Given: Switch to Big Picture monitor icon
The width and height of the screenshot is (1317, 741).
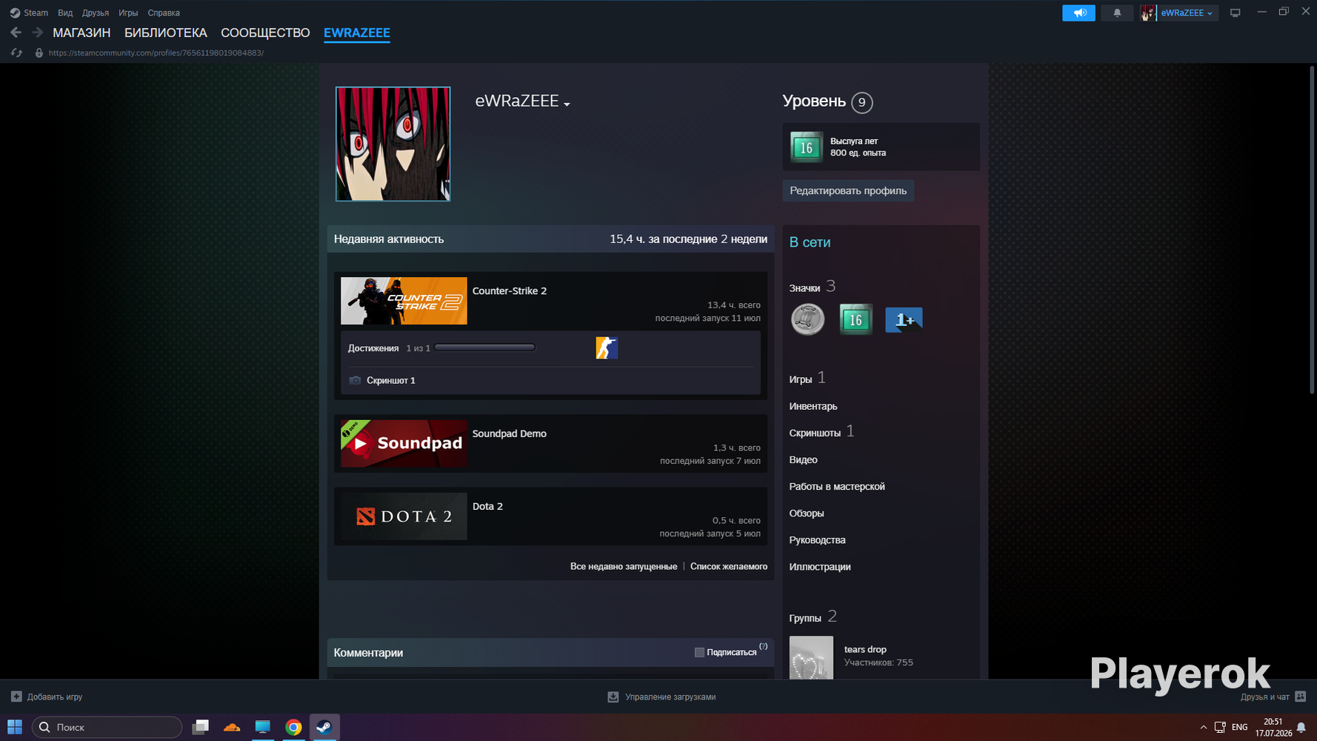Looking at the screenshot, I should [x=1235, y=13].
